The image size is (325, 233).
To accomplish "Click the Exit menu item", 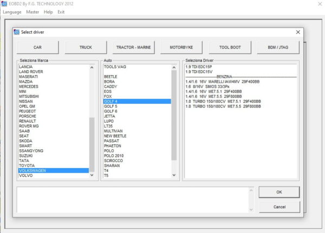I will [61, 12].
